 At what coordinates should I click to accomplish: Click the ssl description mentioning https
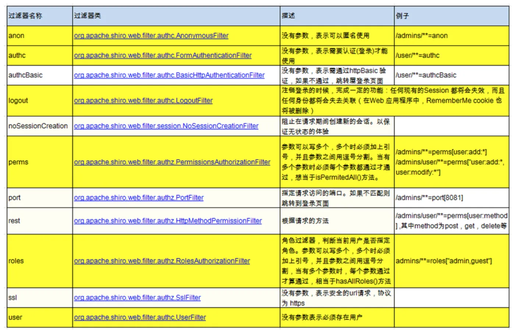[x=337, y=298]
